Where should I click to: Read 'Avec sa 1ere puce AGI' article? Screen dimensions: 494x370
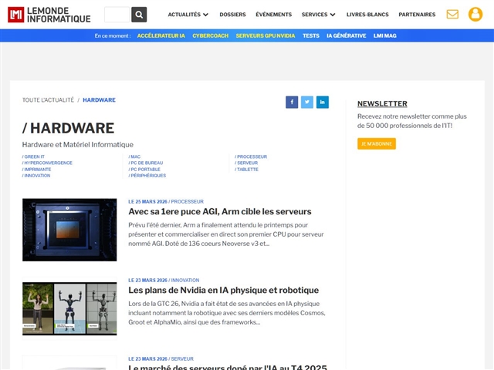[x=219, y=211]
